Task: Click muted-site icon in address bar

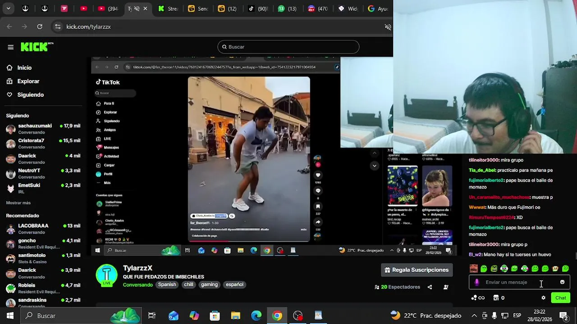Action: pyautogui.click(x=388, y=27)
